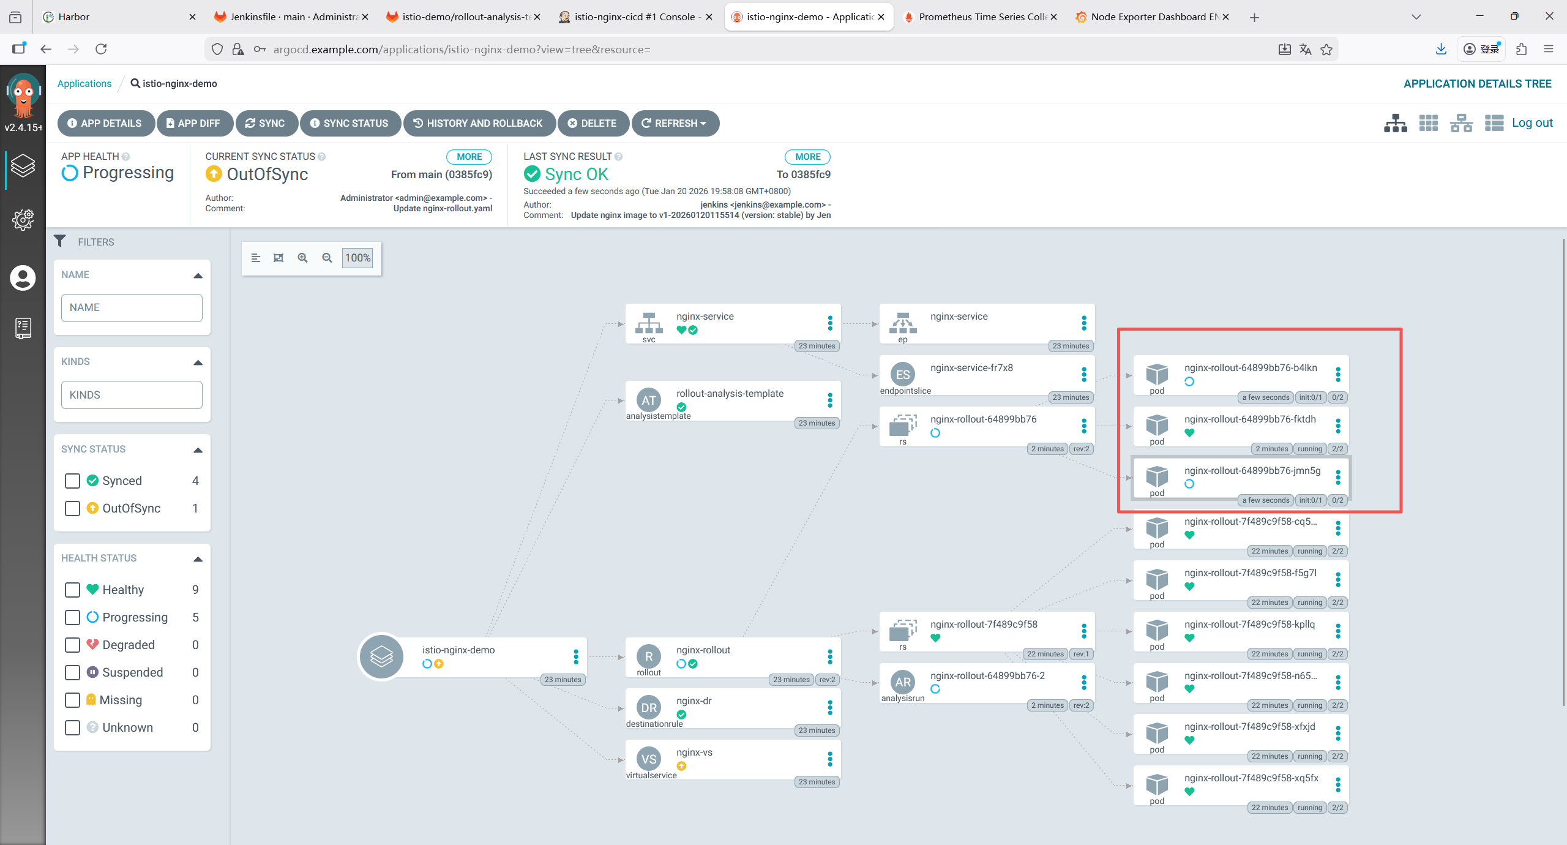Viewport: 1567px width, 845px height.
Task: Open the nginx-rollout kebab menu
Action: click(830, 657)
